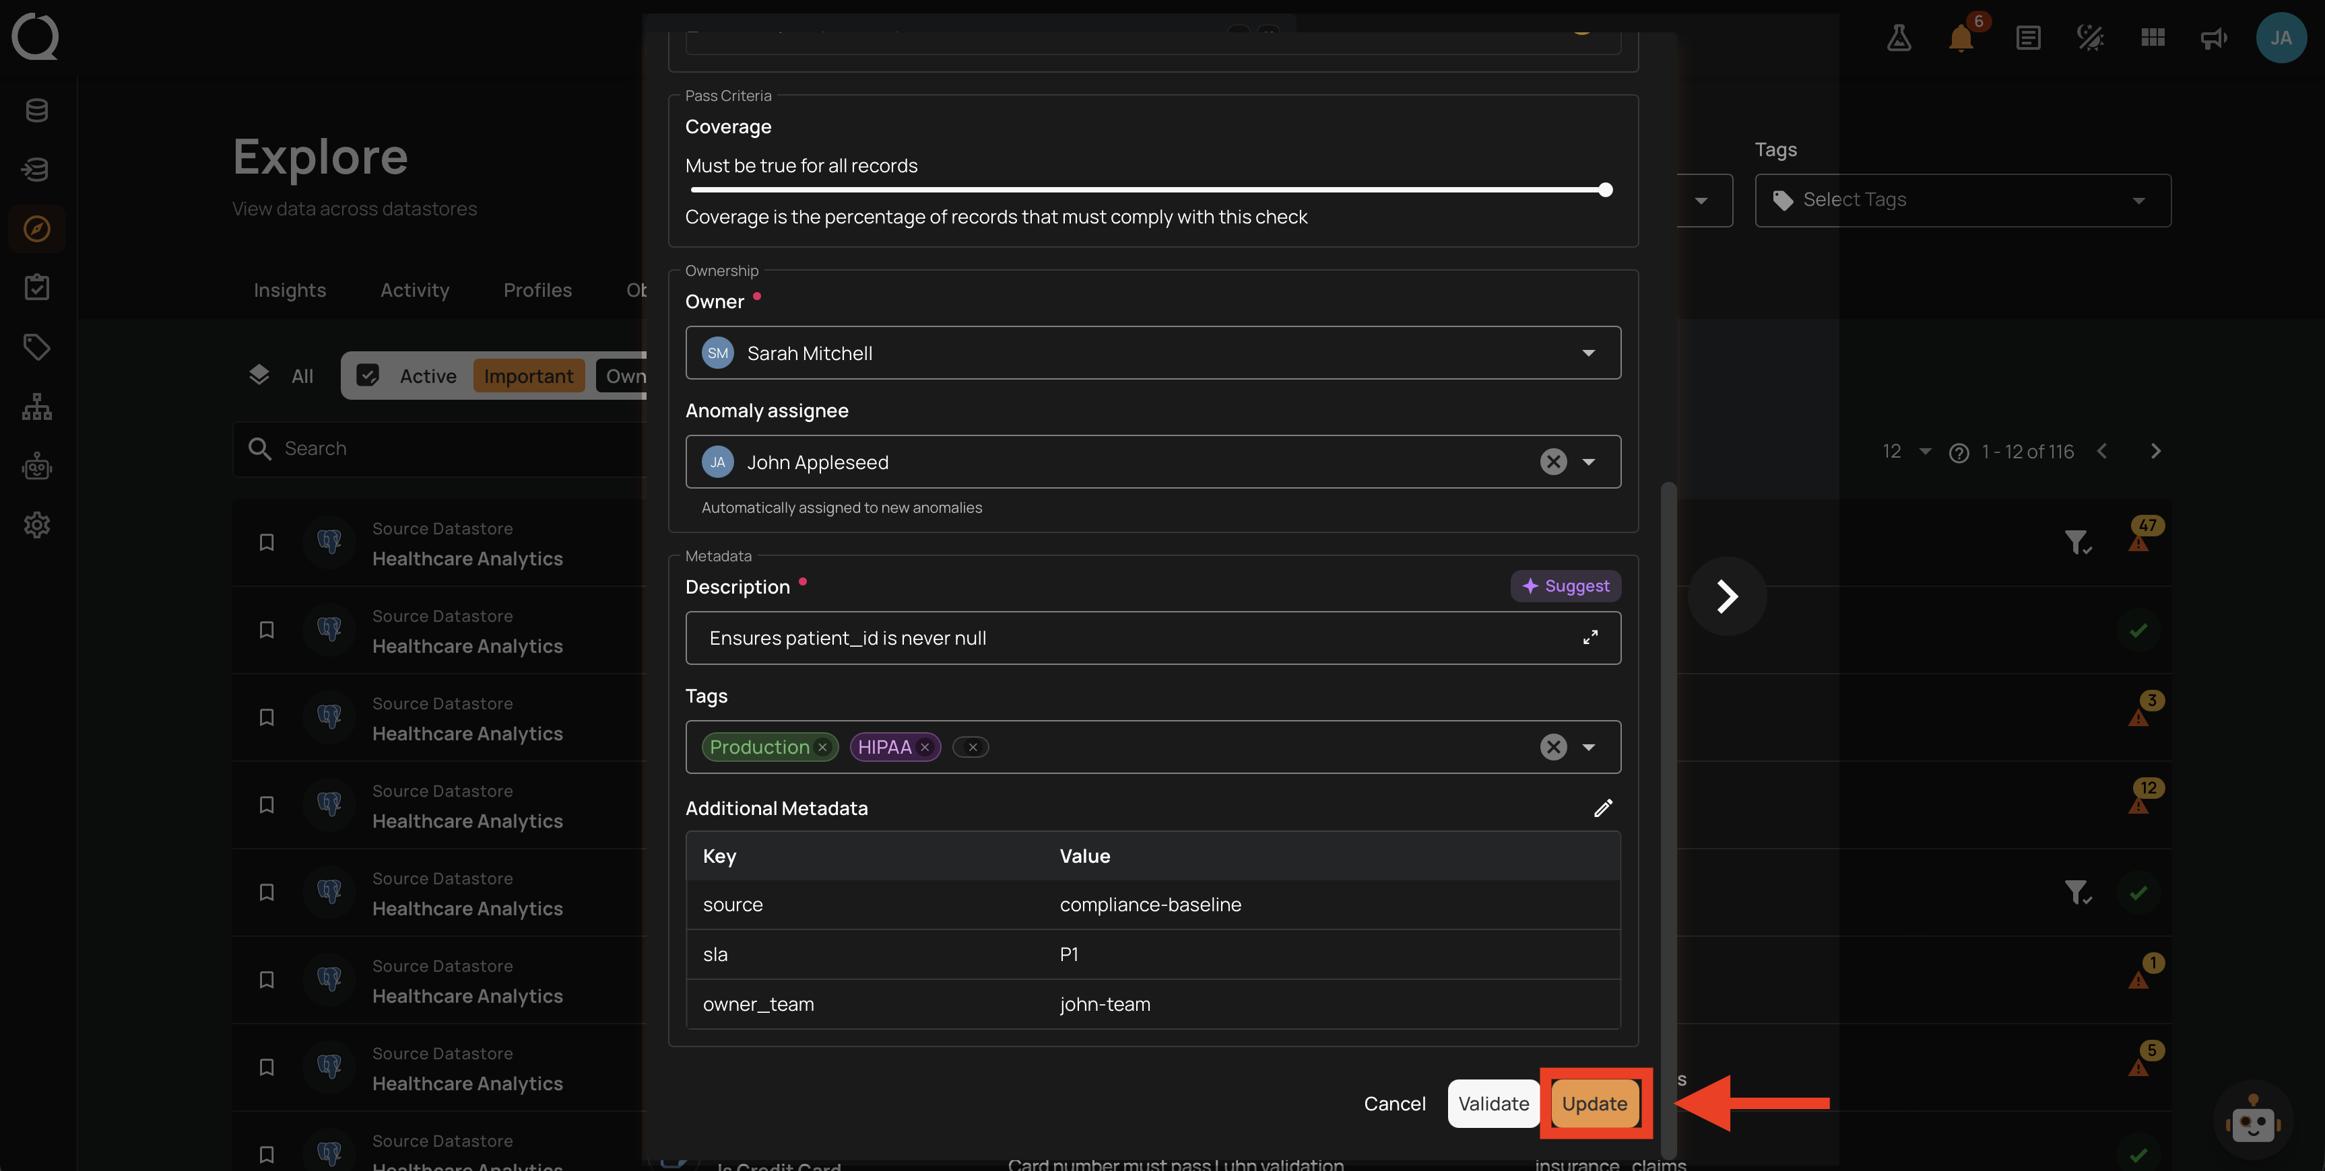
Task: Go to the next results page
Action: point(2155,452)
